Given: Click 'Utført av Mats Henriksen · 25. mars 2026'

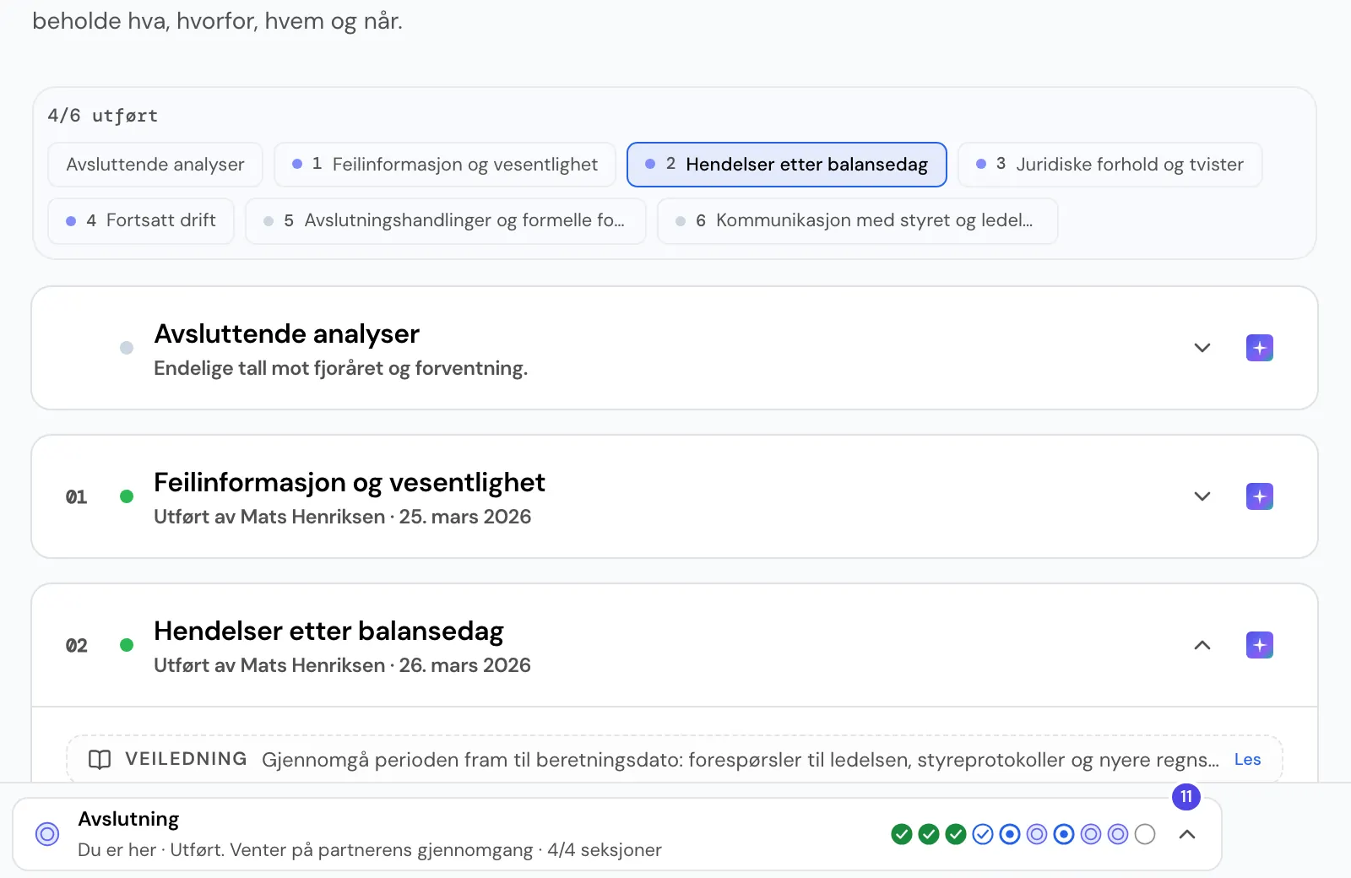Looking at the screenshot, I should coord(342,517).
